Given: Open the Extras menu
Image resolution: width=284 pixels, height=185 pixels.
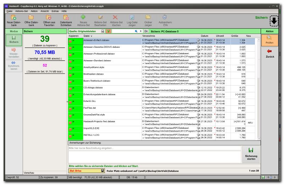Looking at the screenshot, I should 55,11.
